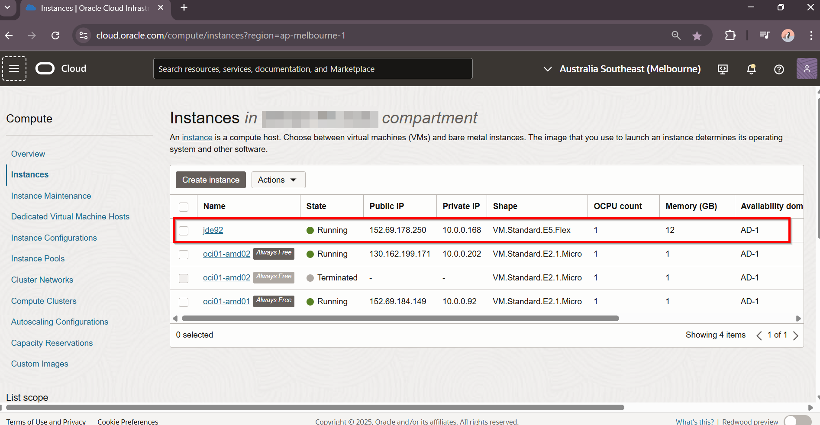Image resolution: width=820 pixels, height=425 pixels.
Task: Switch to the Instances sidebar section
Action: 29,174
